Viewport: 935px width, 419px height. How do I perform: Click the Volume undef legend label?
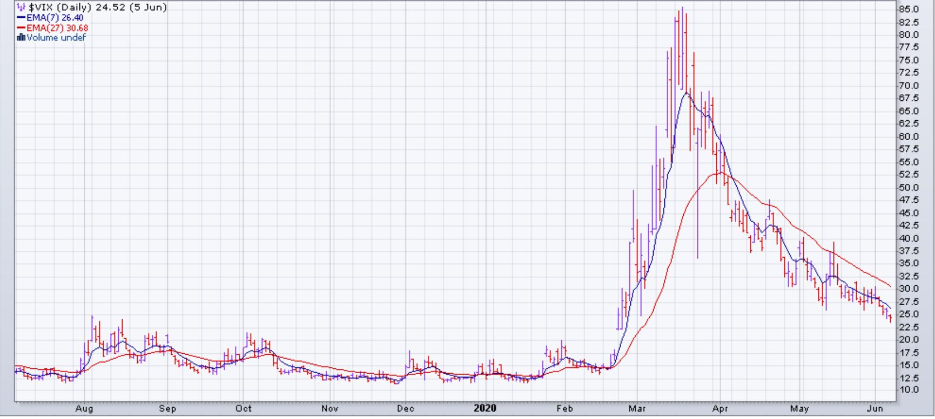[x=56, y=38]
